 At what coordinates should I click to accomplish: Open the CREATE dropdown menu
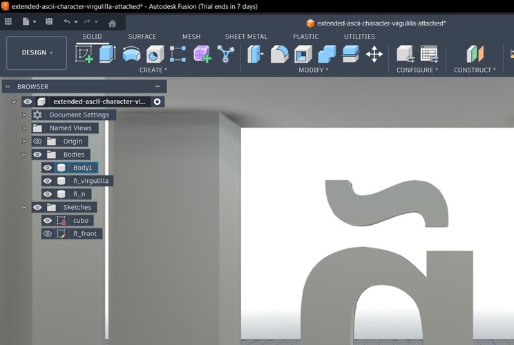point(153,70)
